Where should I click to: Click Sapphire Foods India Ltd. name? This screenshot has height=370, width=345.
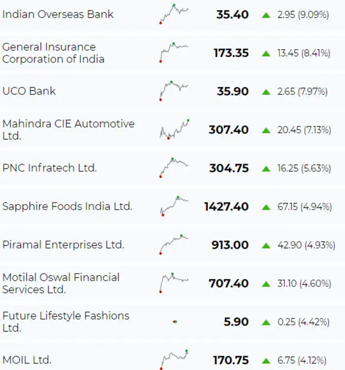pyautogui.click(x=67, y=206)
